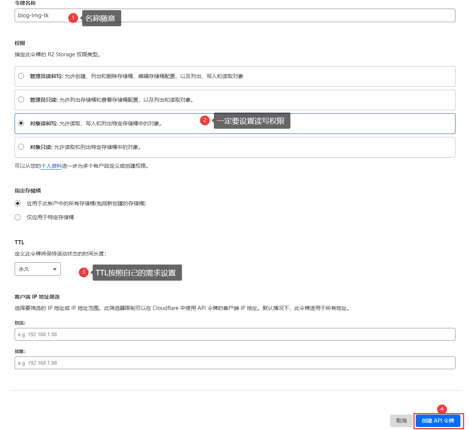Choose 仅应用于特定存储桶 radio option
The width and height of the screenshot is (469, 430).
point(18,217)
